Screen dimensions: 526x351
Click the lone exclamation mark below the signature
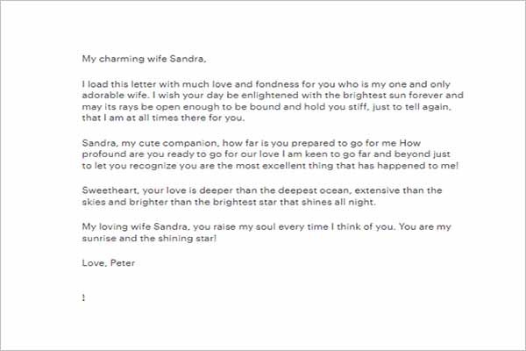pos(83,297)
